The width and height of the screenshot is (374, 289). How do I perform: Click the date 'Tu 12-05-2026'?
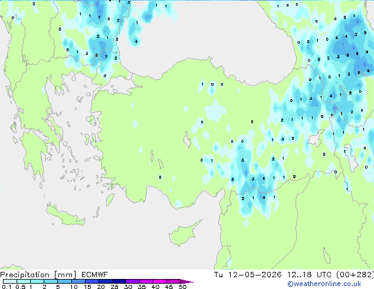[248, 275]
